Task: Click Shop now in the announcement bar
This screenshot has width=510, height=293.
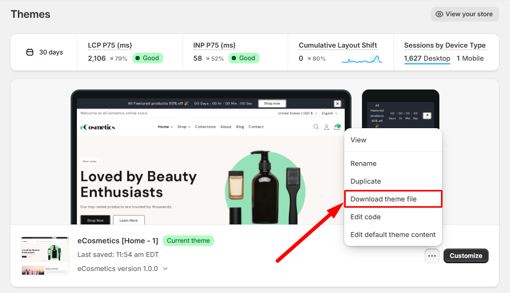Action: pyautogui.click(x=272, y=104)
